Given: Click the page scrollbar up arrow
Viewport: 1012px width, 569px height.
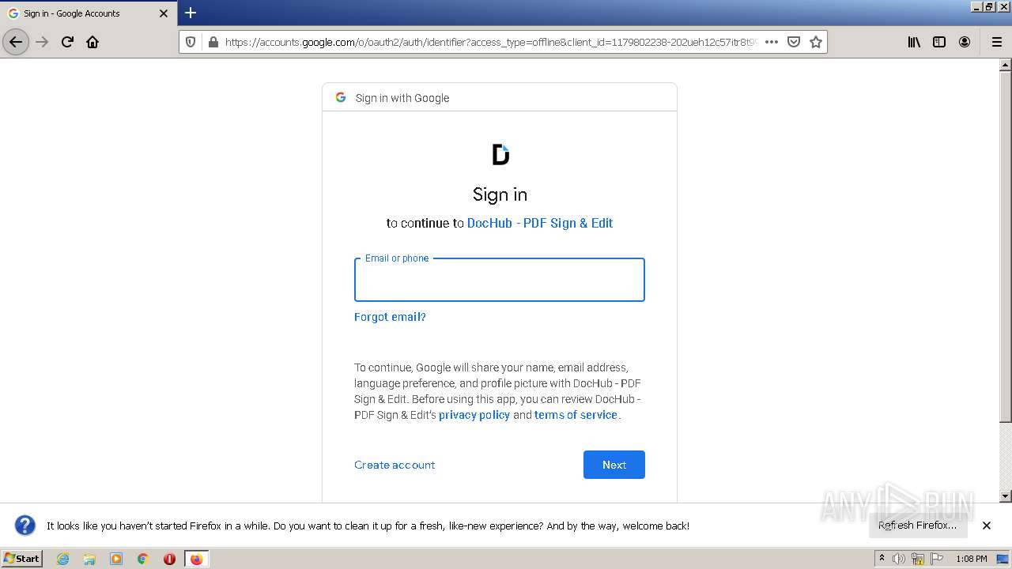Looking at the screenshot, I should coord(1006,66).
